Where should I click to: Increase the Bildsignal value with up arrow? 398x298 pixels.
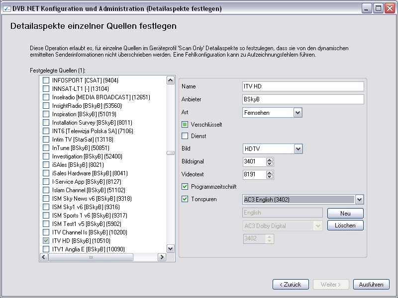click(x=270, y=159)
